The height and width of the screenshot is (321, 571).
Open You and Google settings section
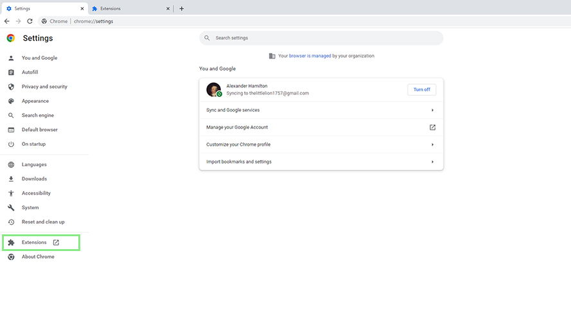click(39, 58)
